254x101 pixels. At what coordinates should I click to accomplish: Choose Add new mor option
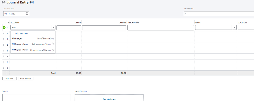20,33
